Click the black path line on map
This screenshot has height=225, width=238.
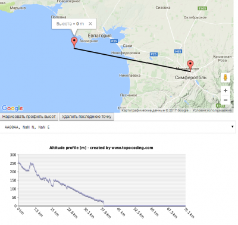click(x=132, y=60)
